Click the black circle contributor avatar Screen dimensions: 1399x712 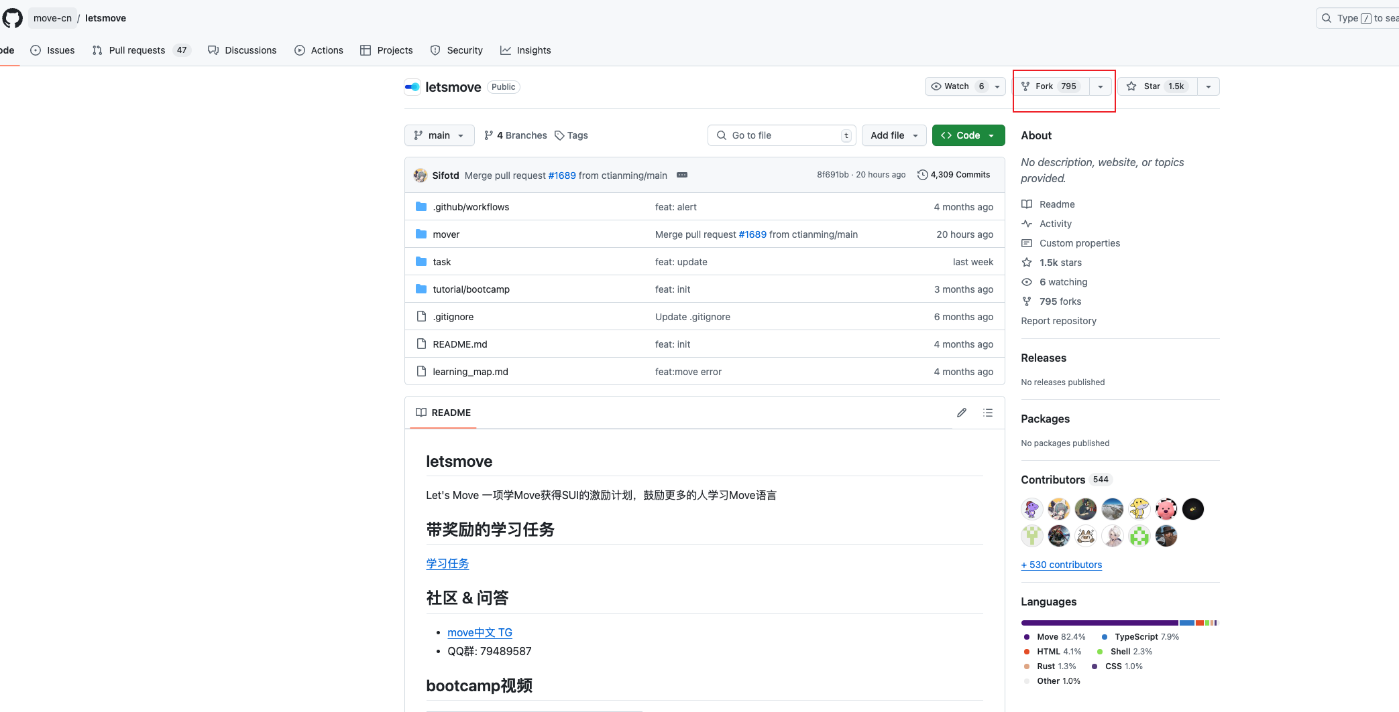[x=1192, y=509]
